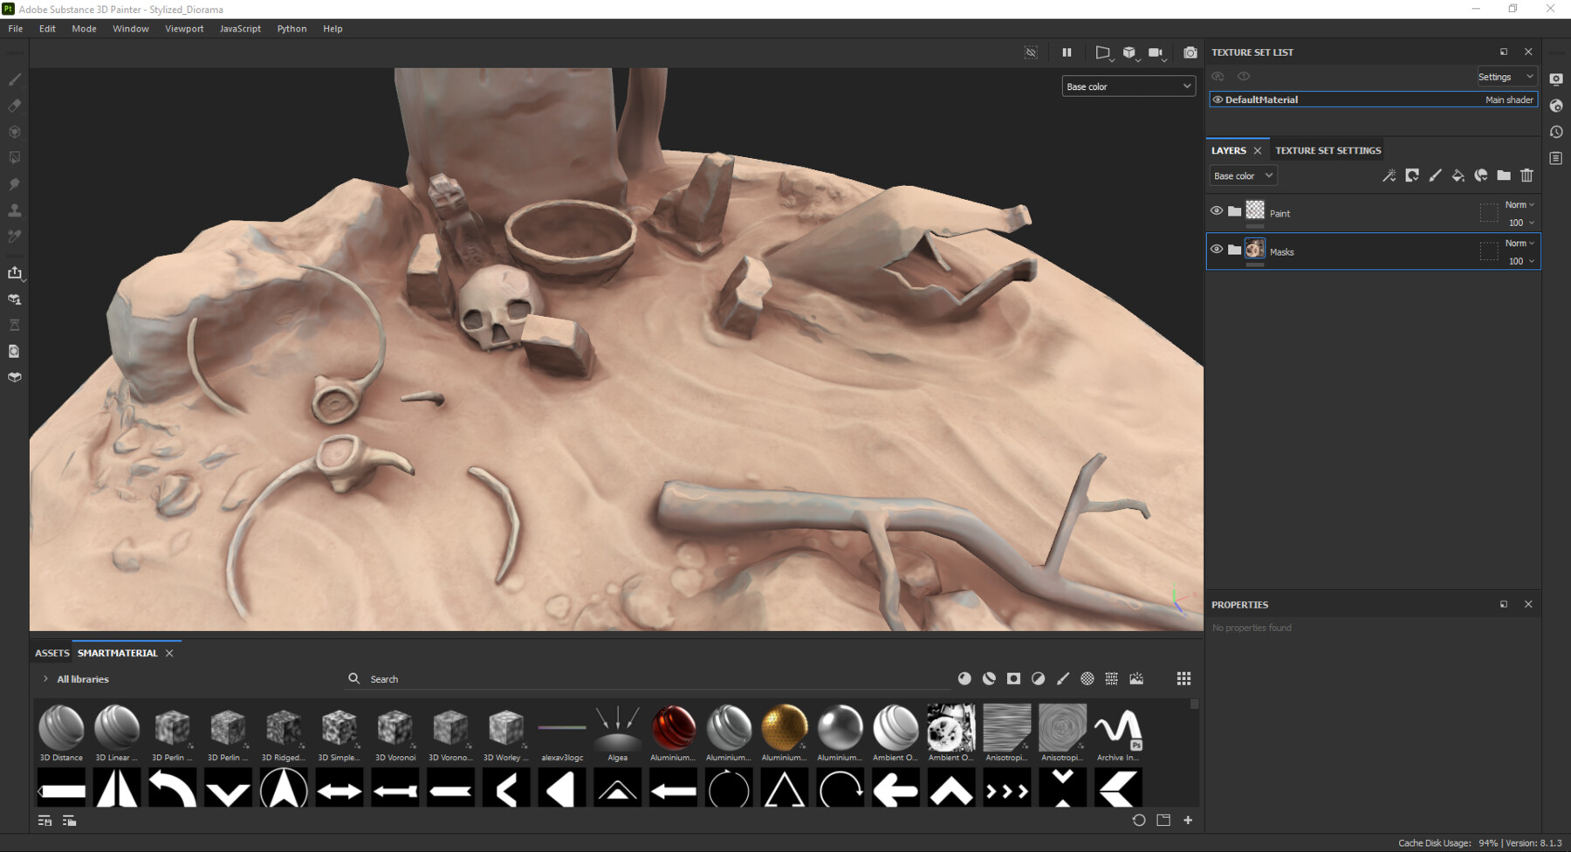Image resolution: width=1571 pixels, height=852 pixels.
Task: Open the Norm blend mode dropdown for Masks
Action: pyautogui.click(x=1518, y=243)
